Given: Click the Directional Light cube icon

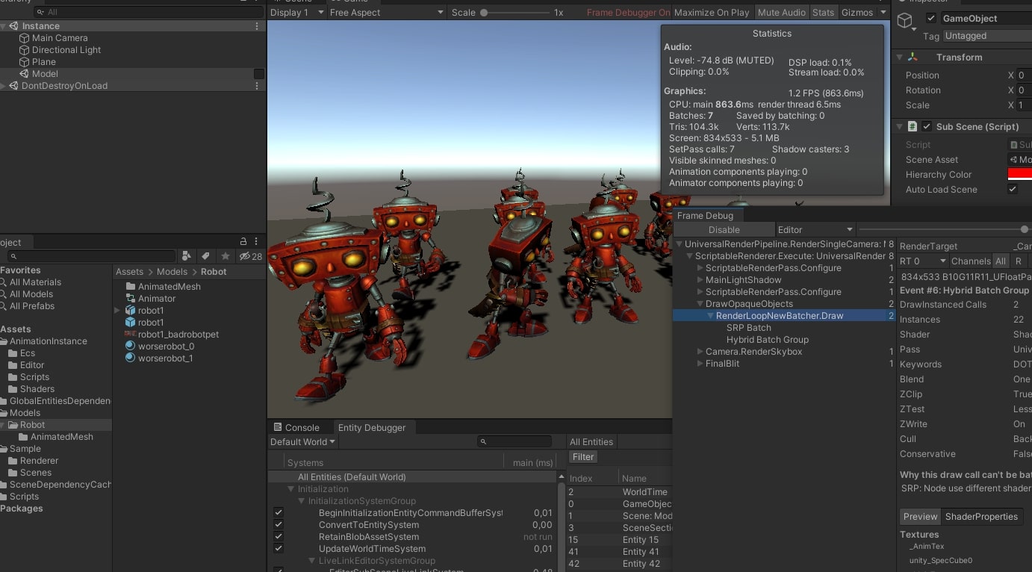Looking at the screenshot, I should coord(24,50).
